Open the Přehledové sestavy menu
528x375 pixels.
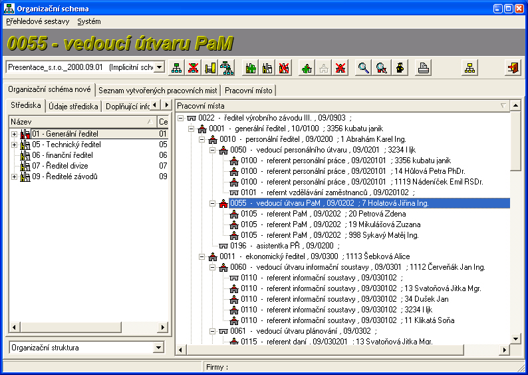coord(38,21)
